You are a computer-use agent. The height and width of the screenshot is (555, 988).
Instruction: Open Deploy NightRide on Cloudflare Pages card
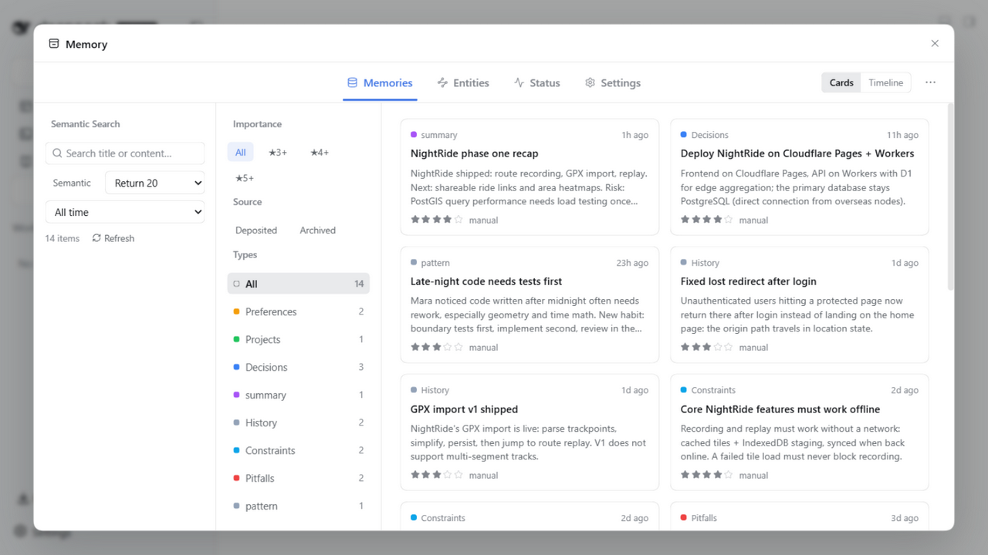click(800, 177)
